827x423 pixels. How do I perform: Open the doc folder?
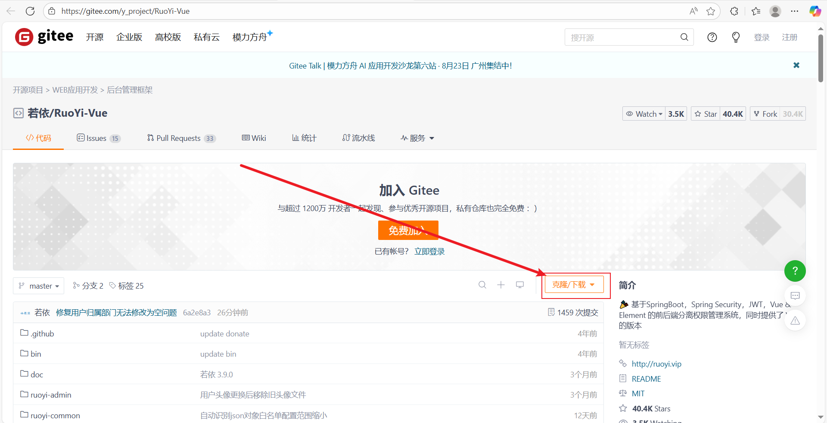[37, 374]
